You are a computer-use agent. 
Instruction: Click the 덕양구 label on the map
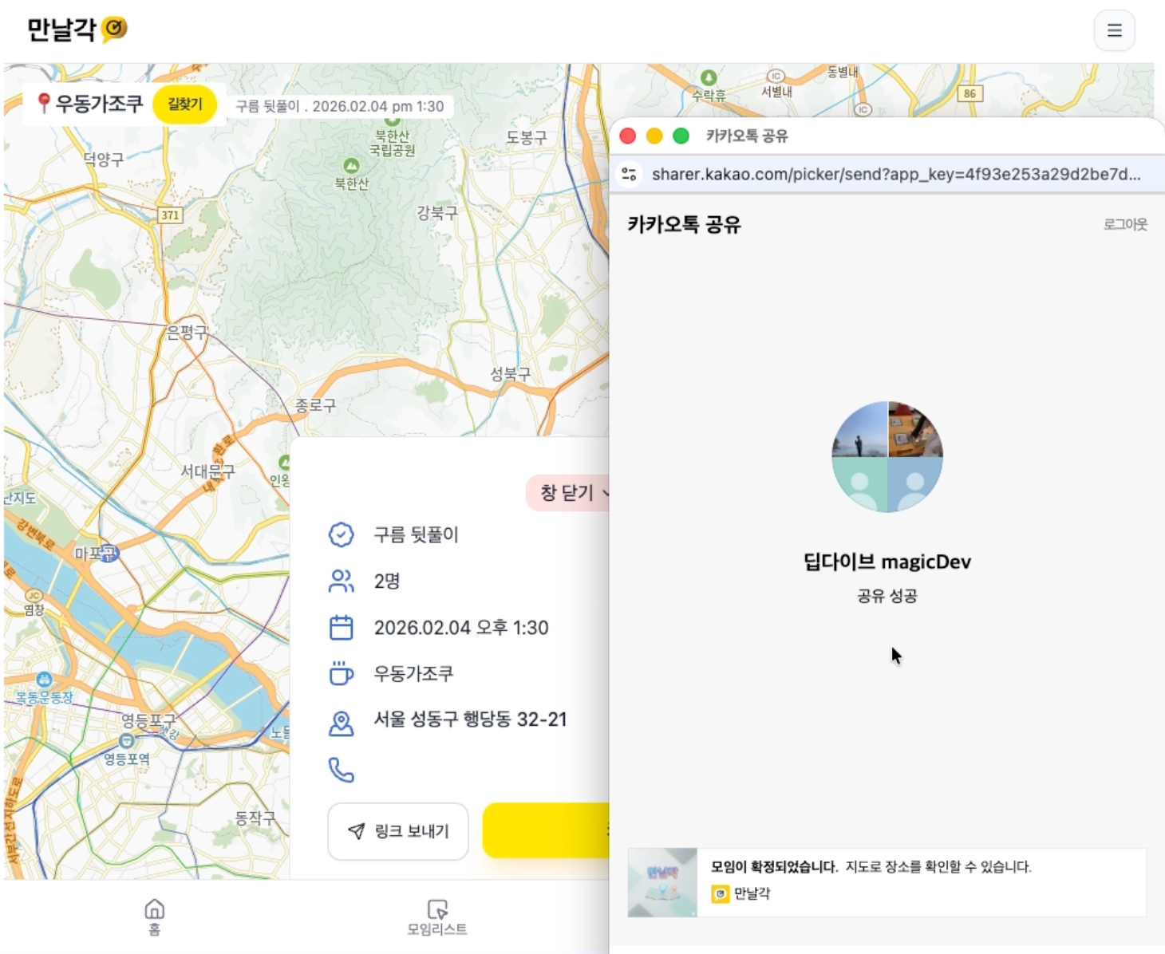[x=104, y=159]
